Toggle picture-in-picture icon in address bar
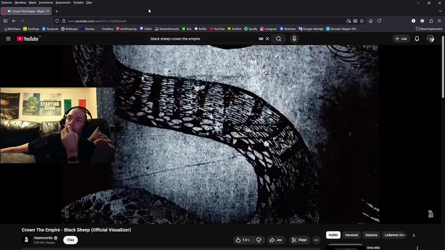This screenshot has height=250, width=445. pyautogui.click(x=349, y=21)
